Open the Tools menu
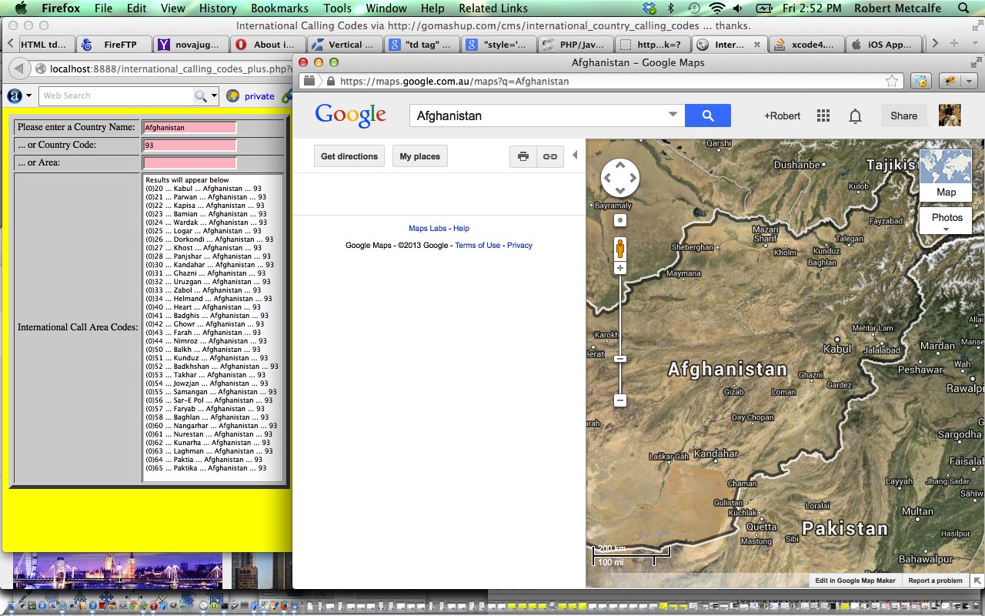Image resolution: width=985 pixels, height=616 pixels. (x=337, y=8)
